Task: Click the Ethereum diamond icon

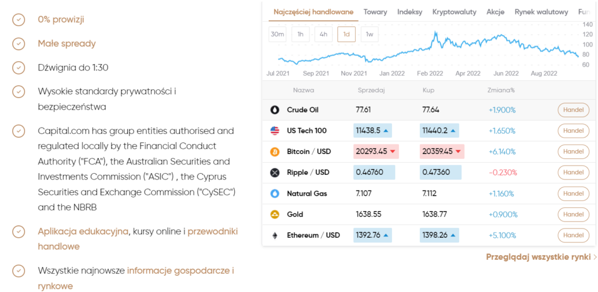Action: 275,235
